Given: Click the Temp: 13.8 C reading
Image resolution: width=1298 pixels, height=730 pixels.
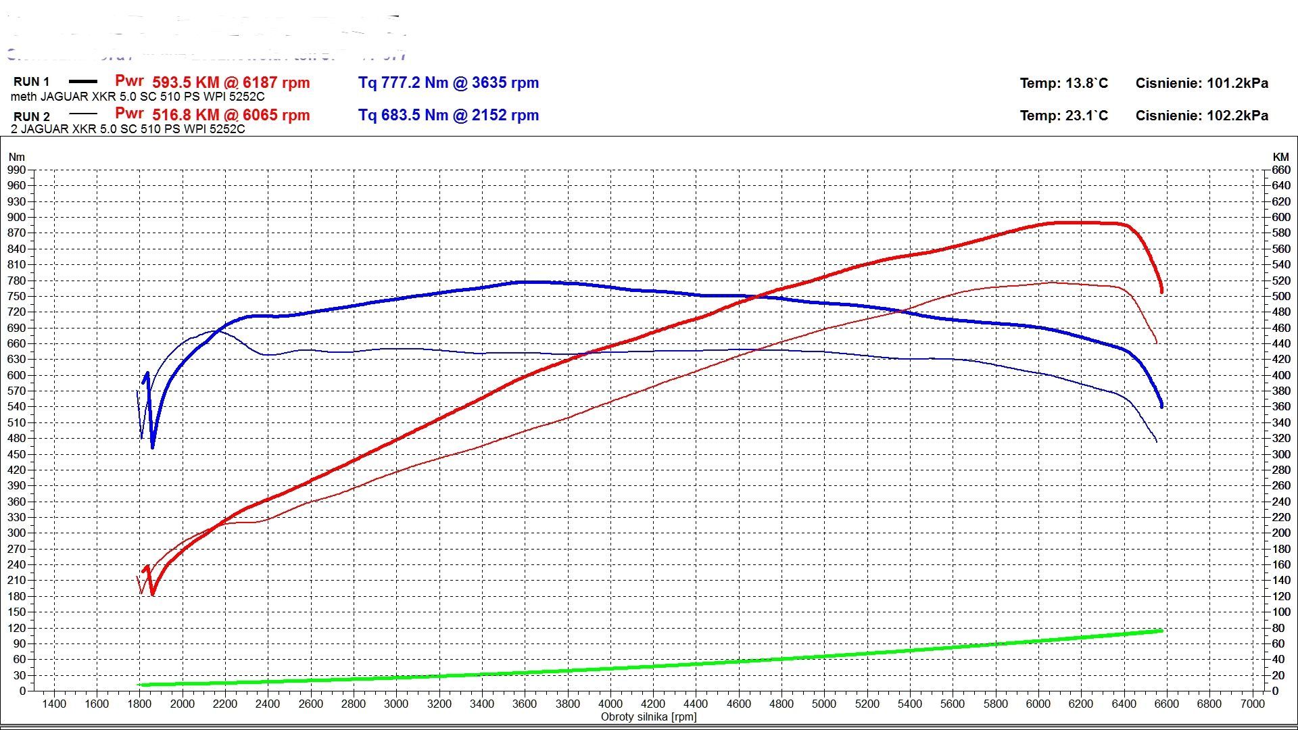Looking at the screenshot, I should coord(1063,83).
